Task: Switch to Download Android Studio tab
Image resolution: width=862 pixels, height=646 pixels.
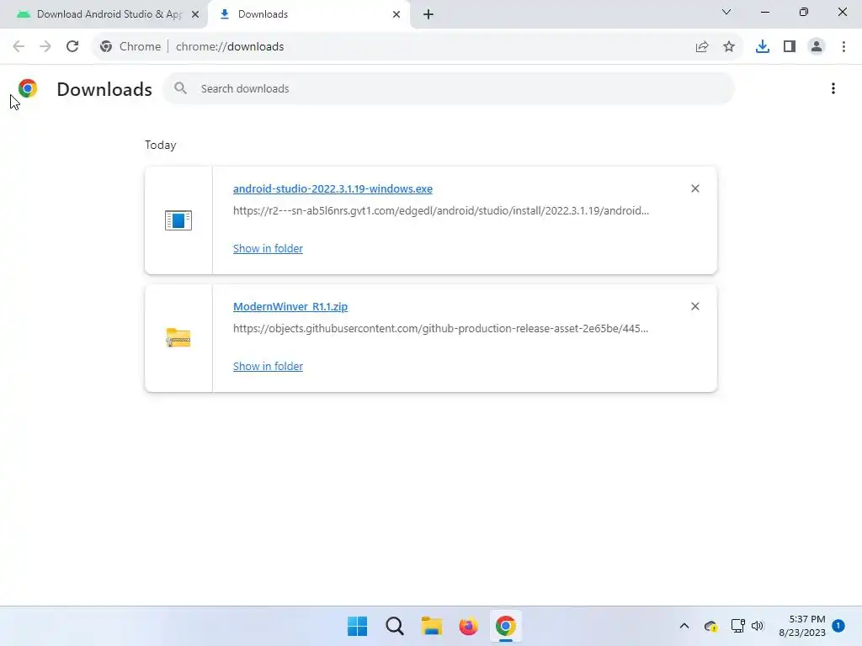Action: click(x=104, y=14)
